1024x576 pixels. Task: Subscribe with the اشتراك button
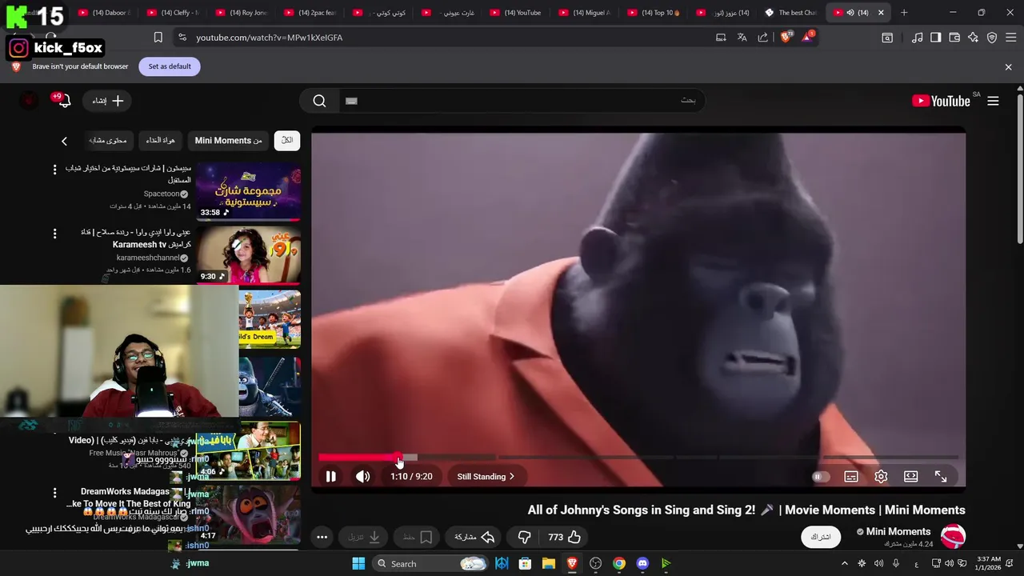(x=821, y=537)
